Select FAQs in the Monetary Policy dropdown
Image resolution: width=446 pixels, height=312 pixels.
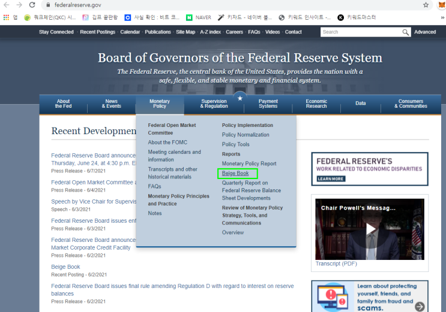pyautogui.click(x=154, y=186)
